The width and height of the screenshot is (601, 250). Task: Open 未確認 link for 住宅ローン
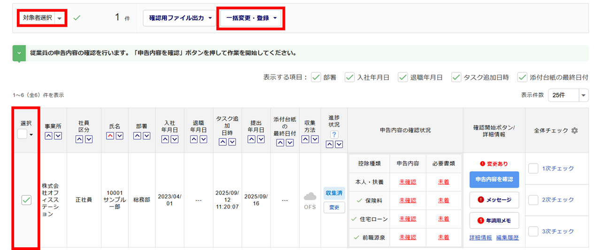pyautogui.click(x=408, y=219)
